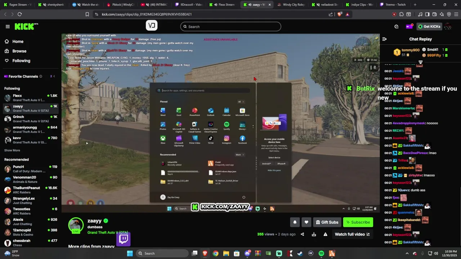Open Spotify from taskbar
The image size is (461, 259).
click(x=321, y=253)
